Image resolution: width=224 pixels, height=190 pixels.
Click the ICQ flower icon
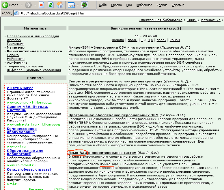pyautogui.click(x=84, y=5)
